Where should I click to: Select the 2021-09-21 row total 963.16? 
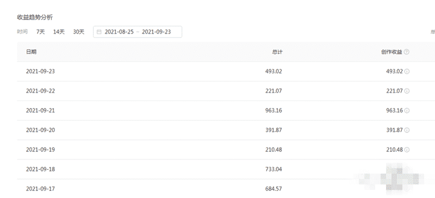click(274, 111)
